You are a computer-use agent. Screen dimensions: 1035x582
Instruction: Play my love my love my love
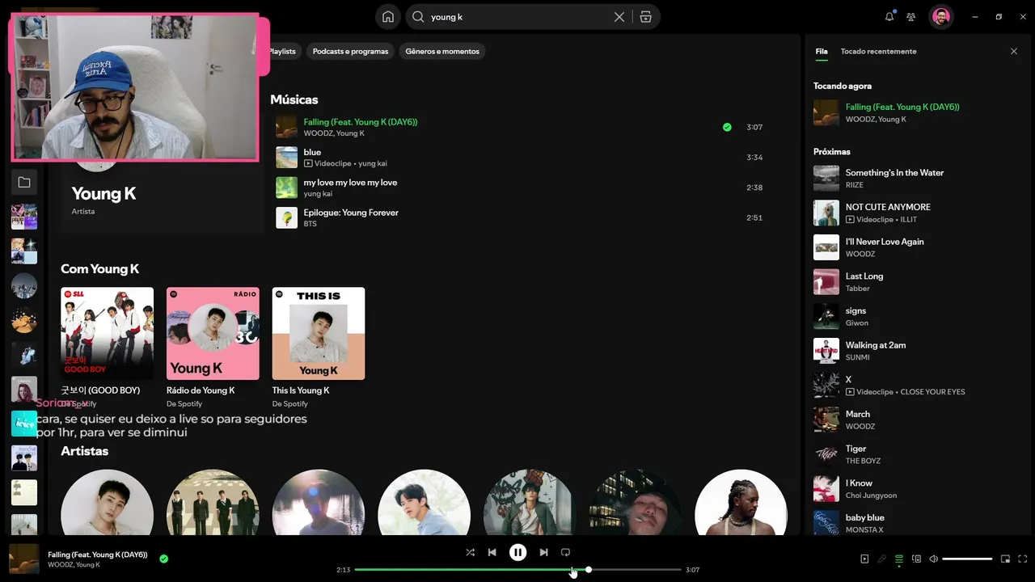517,188
